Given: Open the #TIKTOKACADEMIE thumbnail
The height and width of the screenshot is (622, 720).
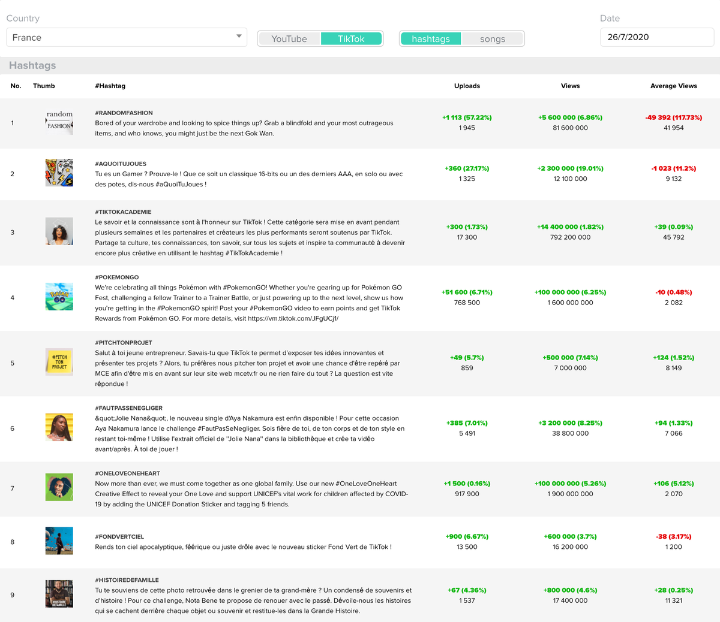Looking at the screenshot, I should click(x=59, y=231).
